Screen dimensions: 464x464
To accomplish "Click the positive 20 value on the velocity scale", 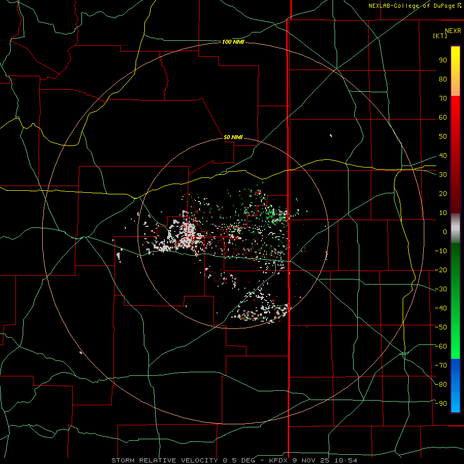I will (443, 193).
